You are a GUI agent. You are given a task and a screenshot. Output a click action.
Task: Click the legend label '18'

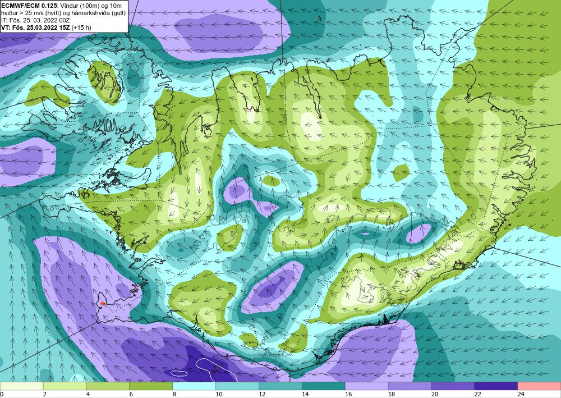pos(391,394)
